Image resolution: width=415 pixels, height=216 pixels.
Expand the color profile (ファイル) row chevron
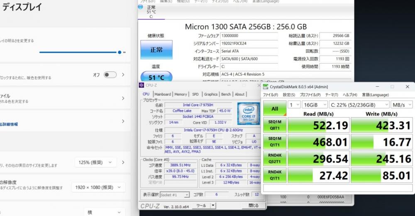click(123, 98)
